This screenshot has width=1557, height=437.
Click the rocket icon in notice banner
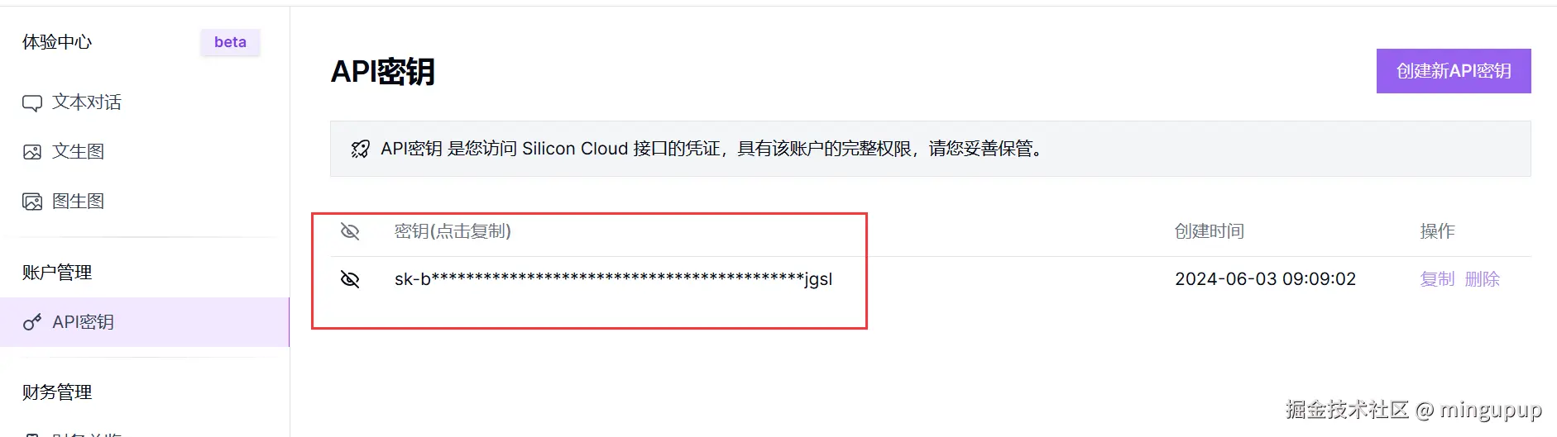tap(360, 149)
